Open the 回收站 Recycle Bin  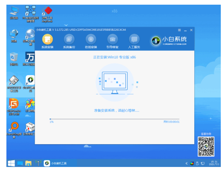pyautogui.click(x=14, y=58)
